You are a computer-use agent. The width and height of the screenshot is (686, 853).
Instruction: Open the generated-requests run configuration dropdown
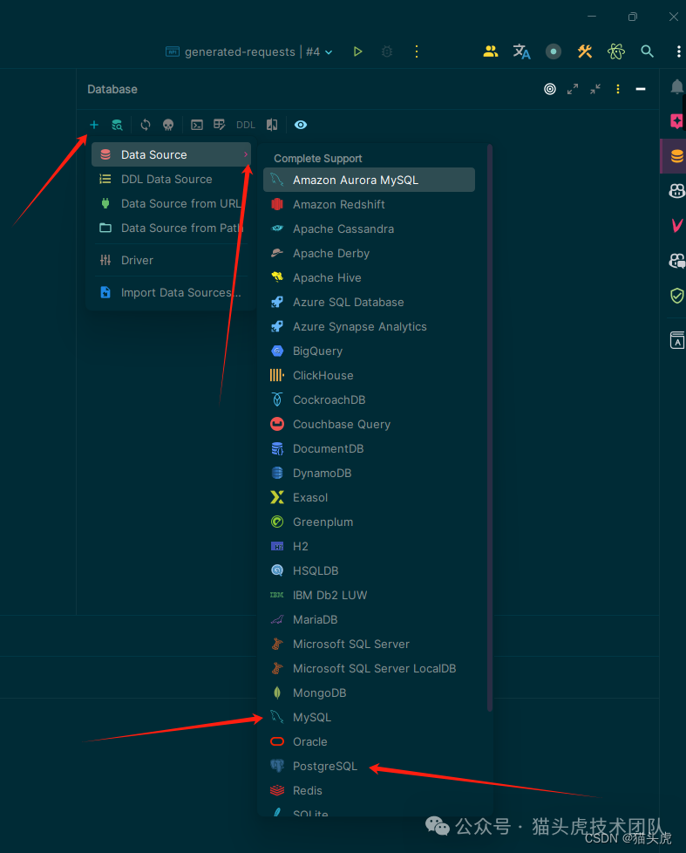[x=248, y=51]
